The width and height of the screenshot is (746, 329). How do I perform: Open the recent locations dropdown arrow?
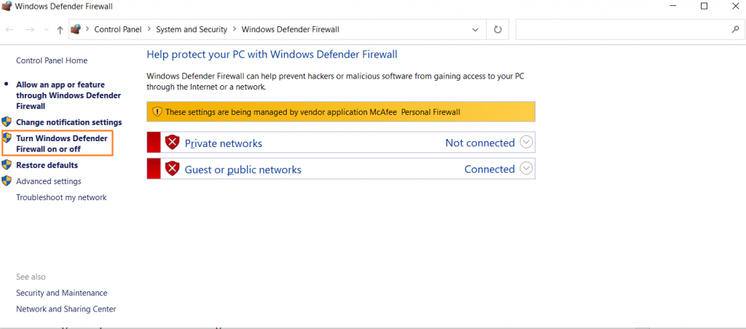coord(46,30)
